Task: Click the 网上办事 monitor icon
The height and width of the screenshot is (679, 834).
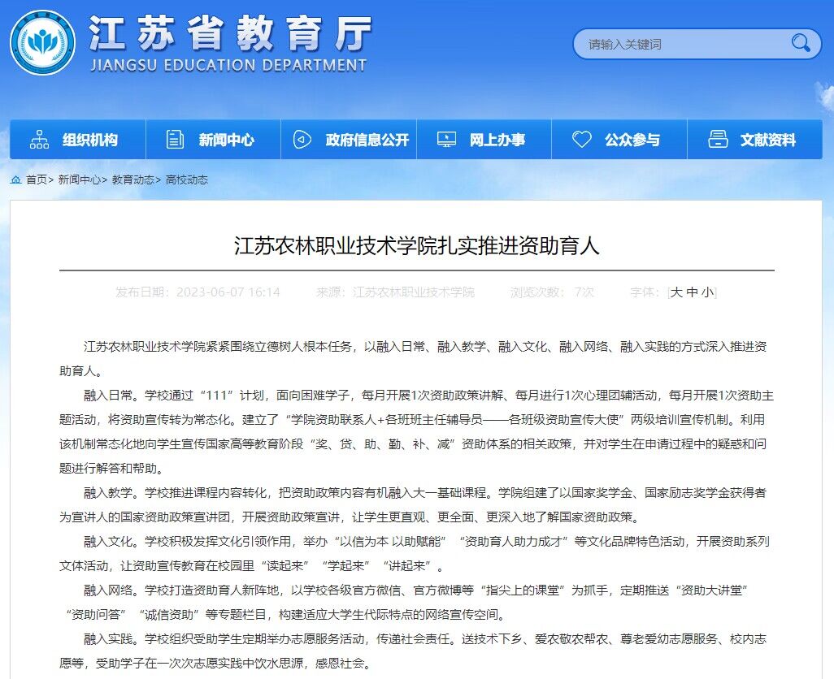Action: click(x=446, y=140)
